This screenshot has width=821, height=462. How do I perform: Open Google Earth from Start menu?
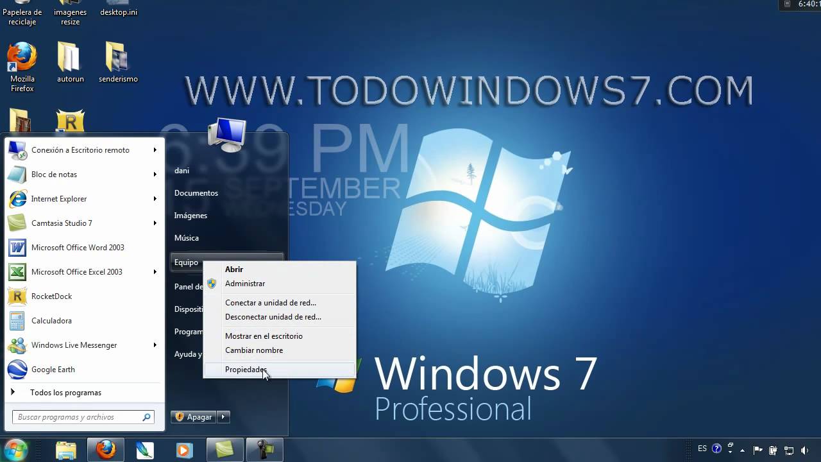click(x=83, y=370)
